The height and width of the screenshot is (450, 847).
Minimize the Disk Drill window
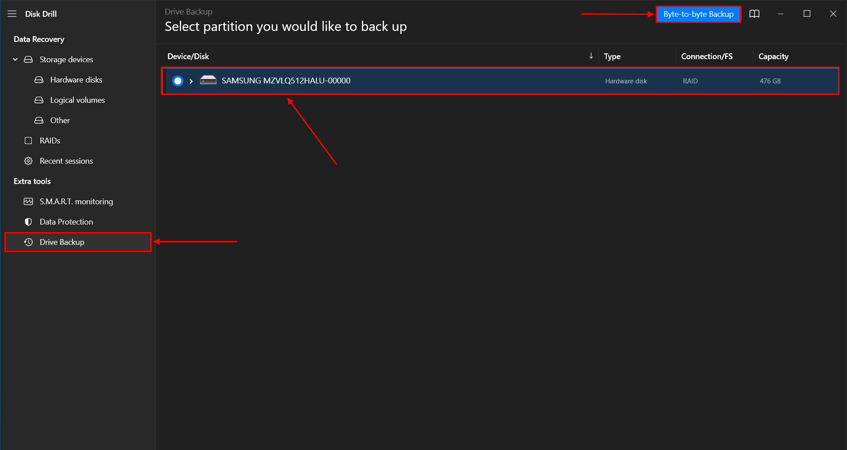[x=781, y=14]
